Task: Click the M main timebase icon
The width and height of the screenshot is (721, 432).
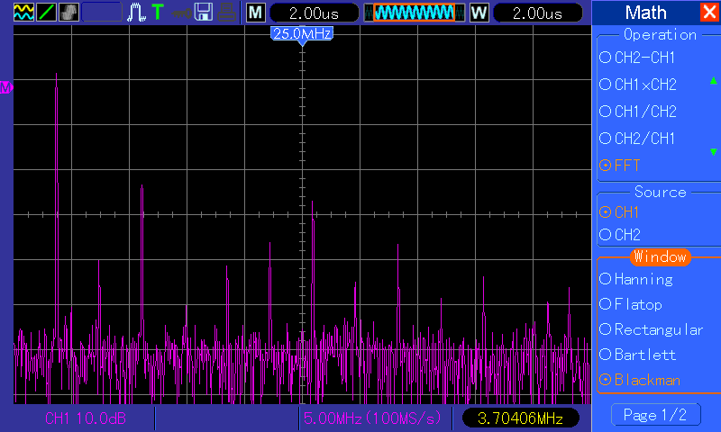Action: tap(256, 12)
